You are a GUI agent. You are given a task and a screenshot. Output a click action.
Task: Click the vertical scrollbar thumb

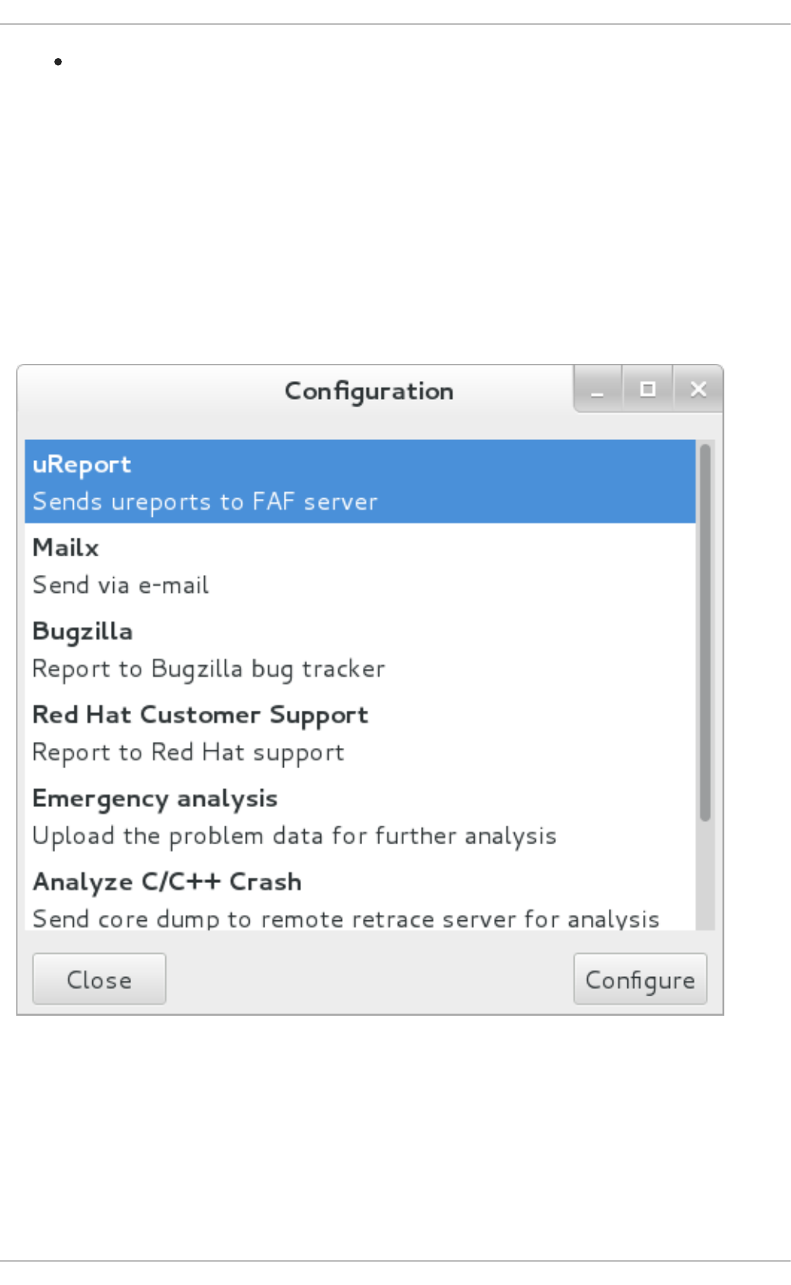point(705,632)
